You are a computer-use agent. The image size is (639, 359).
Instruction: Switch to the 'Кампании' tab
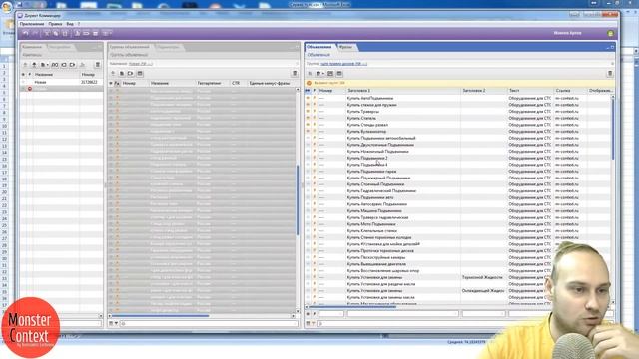[32, 47]
